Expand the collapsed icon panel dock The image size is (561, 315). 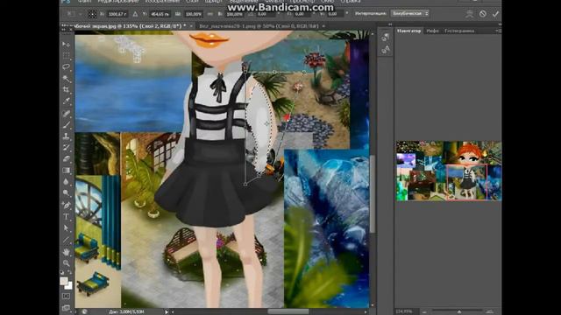[x=390, y=24]
